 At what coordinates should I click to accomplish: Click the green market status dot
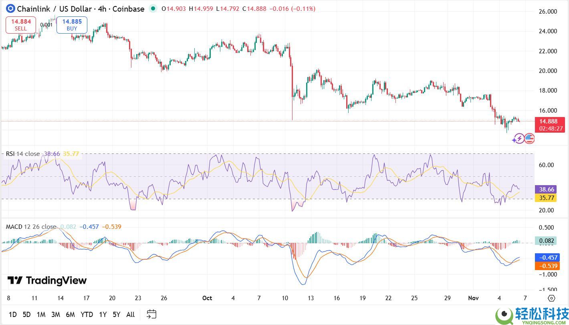[153, 8]
